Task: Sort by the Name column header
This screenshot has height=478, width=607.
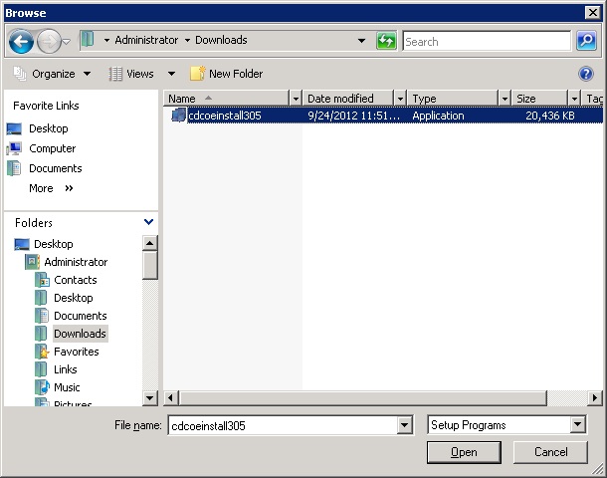Action: coord(227,99)
